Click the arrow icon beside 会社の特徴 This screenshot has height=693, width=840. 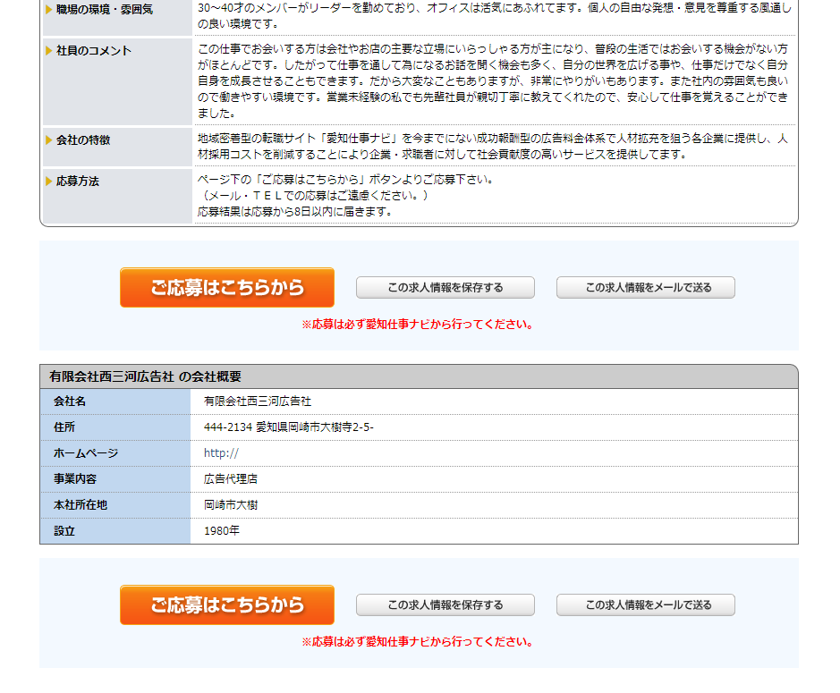(x=49, y=140)
